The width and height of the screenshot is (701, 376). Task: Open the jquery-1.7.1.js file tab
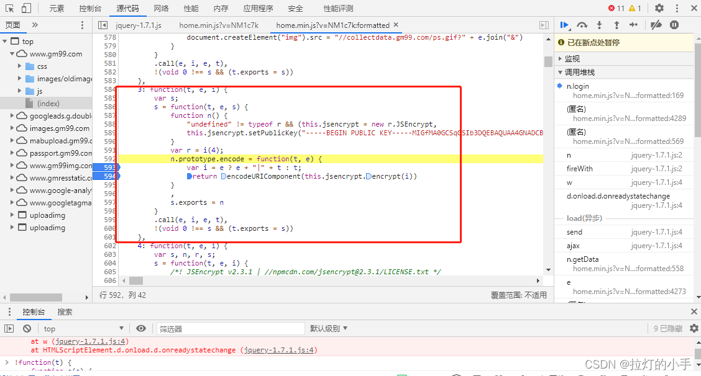coord(139,25)
